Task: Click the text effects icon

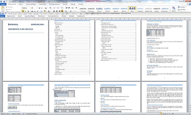Action: click(x=41, y=11)
